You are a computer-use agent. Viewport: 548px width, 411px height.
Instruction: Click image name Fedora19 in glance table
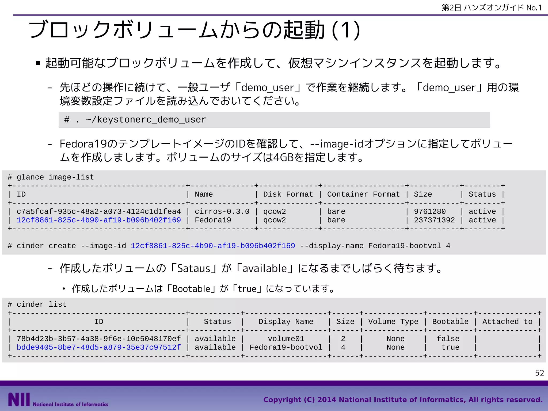point(213,220)
